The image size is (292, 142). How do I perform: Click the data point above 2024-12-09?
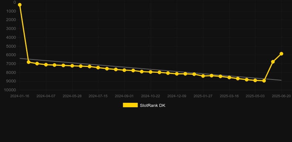pos(177,74)
